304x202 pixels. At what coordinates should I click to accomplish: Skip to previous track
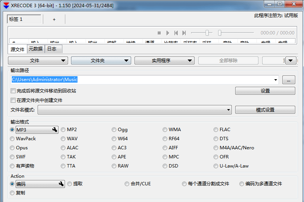point(176,33)
